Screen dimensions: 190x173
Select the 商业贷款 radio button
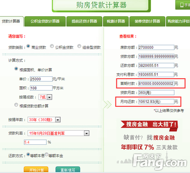pos(28,46)
